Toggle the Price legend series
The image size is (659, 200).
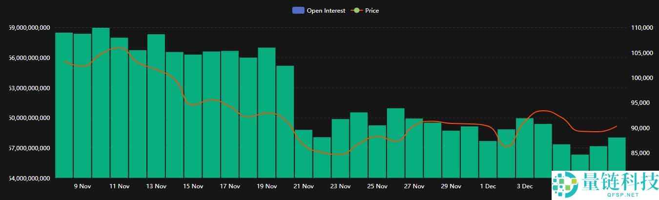click(371, 10)
